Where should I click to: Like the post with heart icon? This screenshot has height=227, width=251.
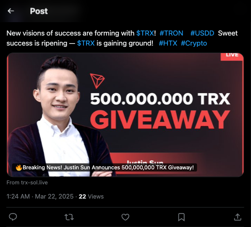point(125,217)
